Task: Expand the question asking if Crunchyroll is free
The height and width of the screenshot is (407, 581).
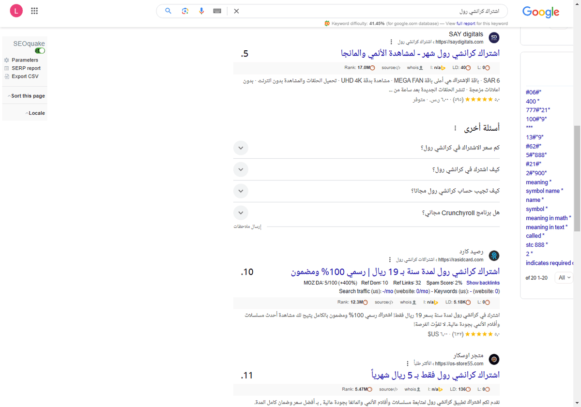Action: pyautogui.click(x=241, y=212)
